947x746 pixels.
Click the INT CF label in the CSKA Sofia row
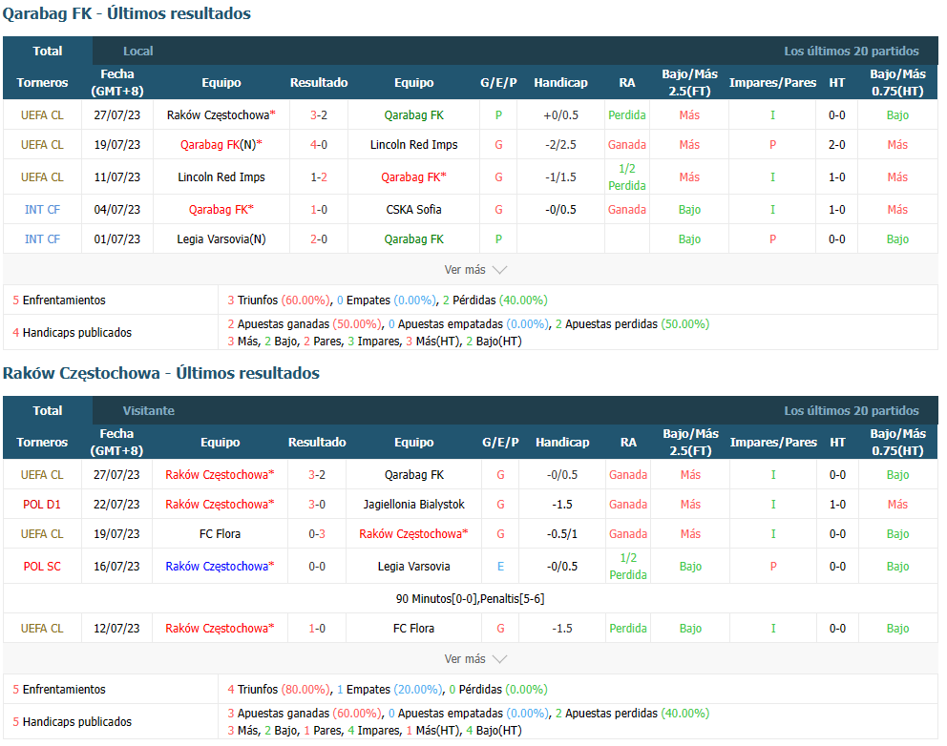42,210
